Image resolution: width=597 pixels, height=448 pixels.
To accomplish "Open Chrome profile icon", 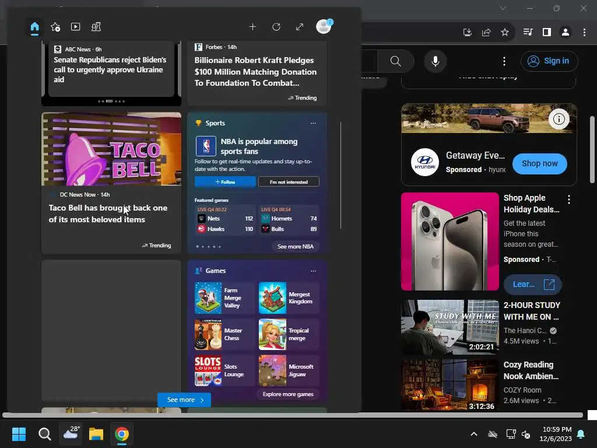I will pyautogui.click(x=566, y=33).
